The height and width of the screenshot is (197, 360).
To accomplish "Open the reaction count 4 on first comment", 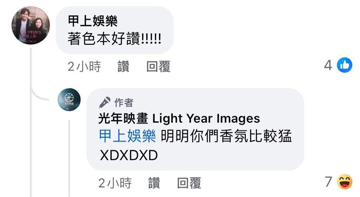I will (328, 65).
